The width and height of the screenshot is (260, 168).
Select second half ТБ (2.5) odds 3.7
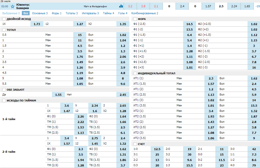(123, 165)
